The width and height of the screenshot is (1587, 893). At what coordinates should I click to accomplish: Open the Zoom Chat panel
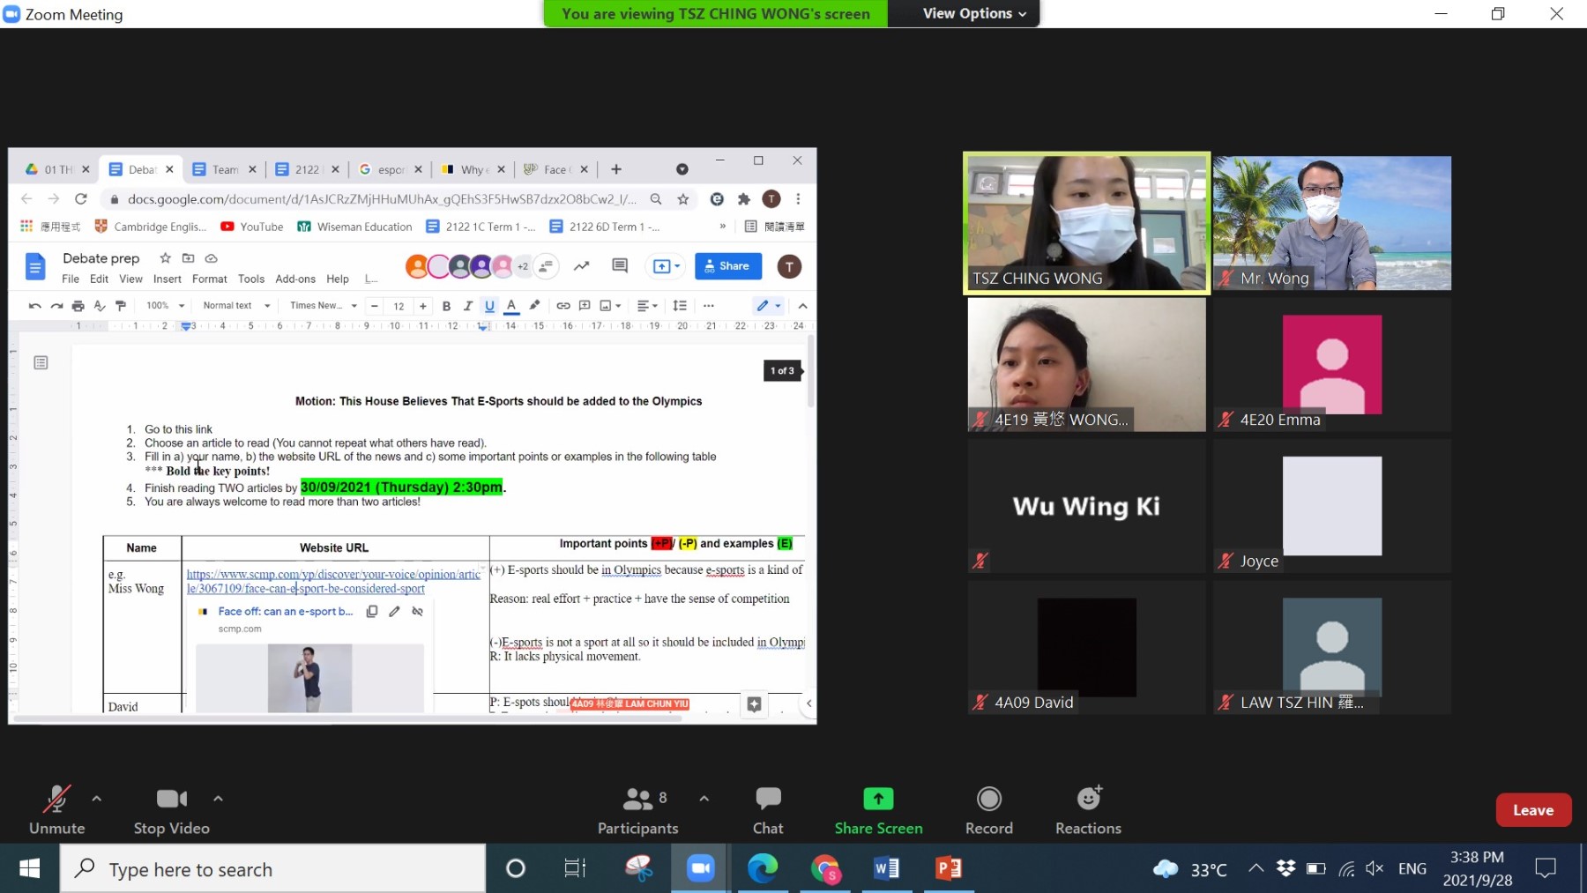768,810
